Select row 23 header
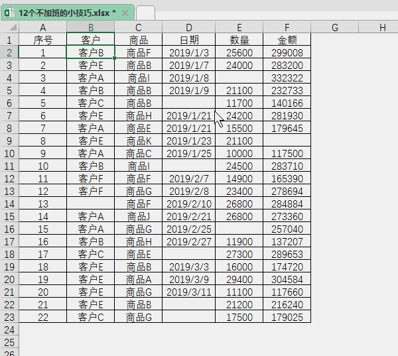The width and height of the screenshot is (398, 356). pos(9,317)
